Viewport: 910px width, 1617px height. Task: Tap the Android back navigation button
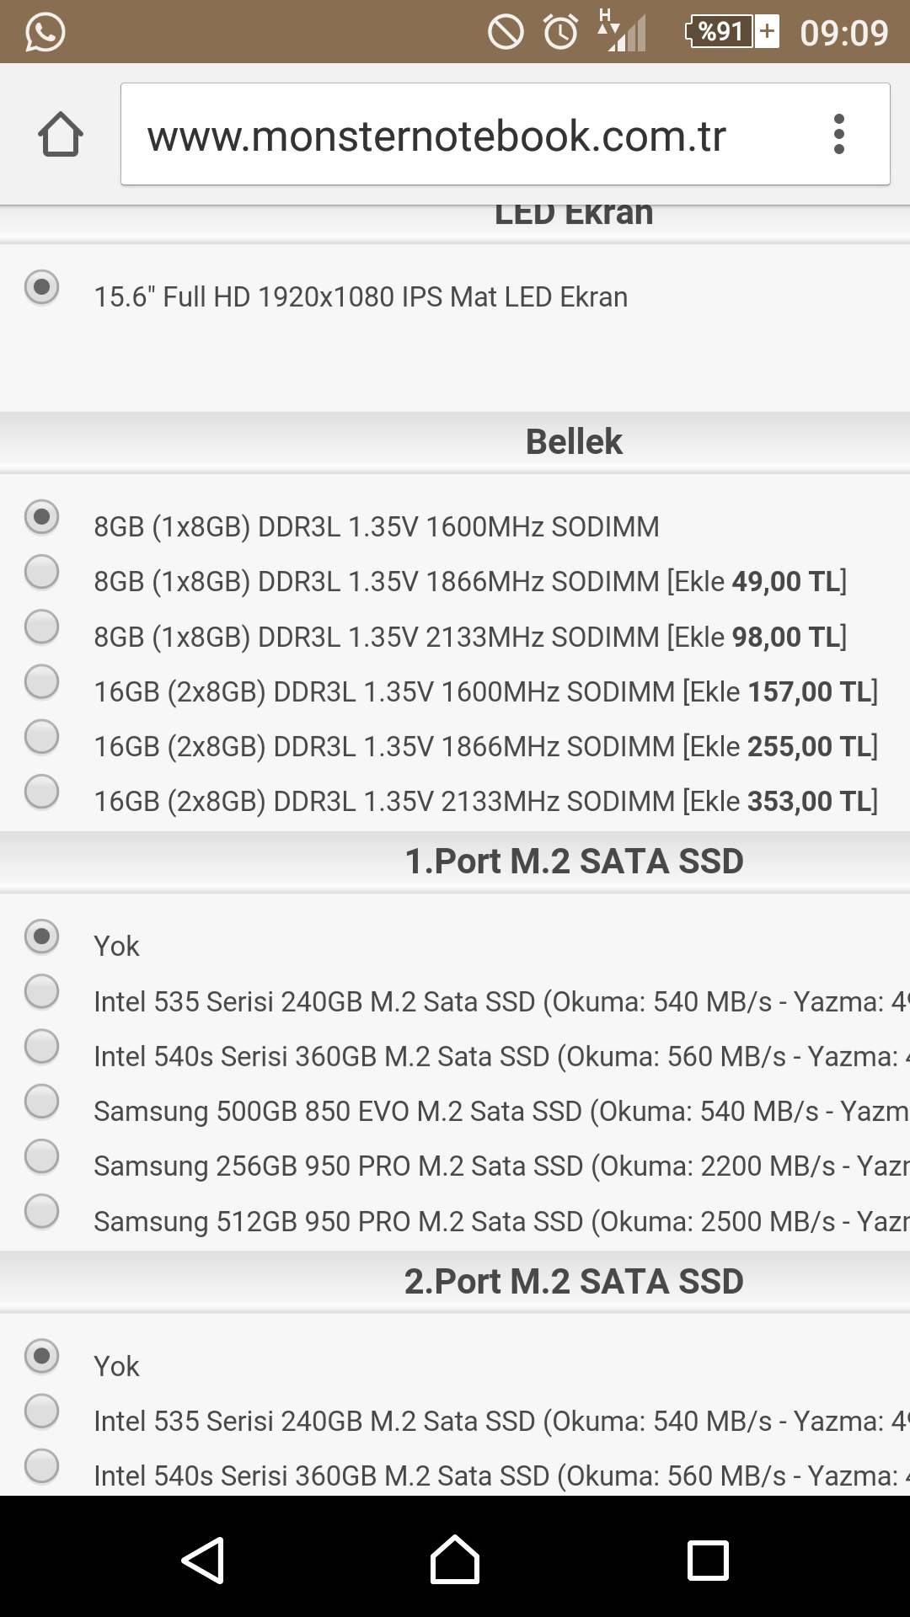click(203, 1560)
